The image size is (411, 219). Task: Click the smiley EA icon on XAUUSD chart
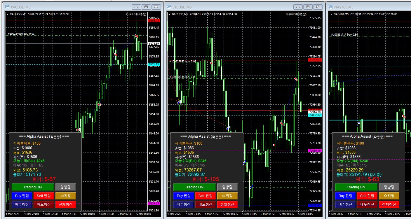coord(145,14)
